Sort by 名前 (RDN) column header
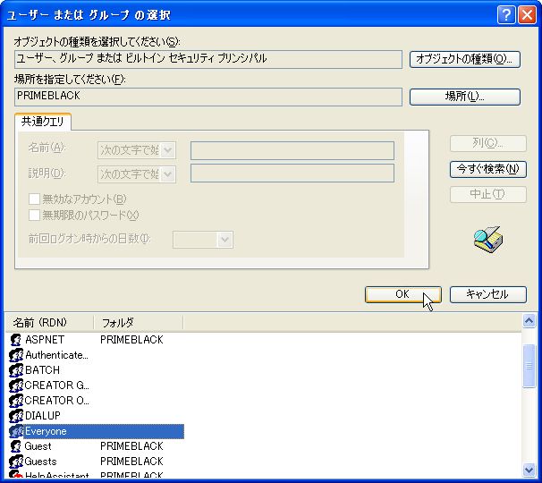The image size is (542, 483). 49,323
